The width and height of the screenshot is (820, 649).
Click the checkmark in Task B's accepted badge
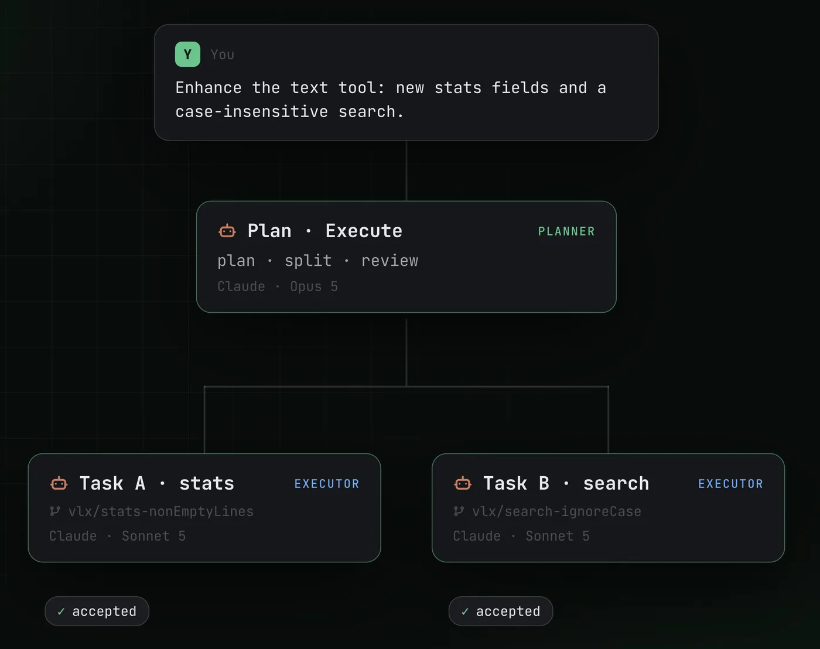pos(465,612)
